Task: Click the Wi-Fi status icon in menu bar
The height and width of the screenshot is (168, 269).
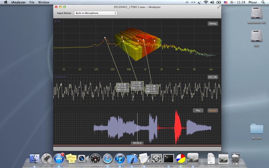Action: click(206, 2)
